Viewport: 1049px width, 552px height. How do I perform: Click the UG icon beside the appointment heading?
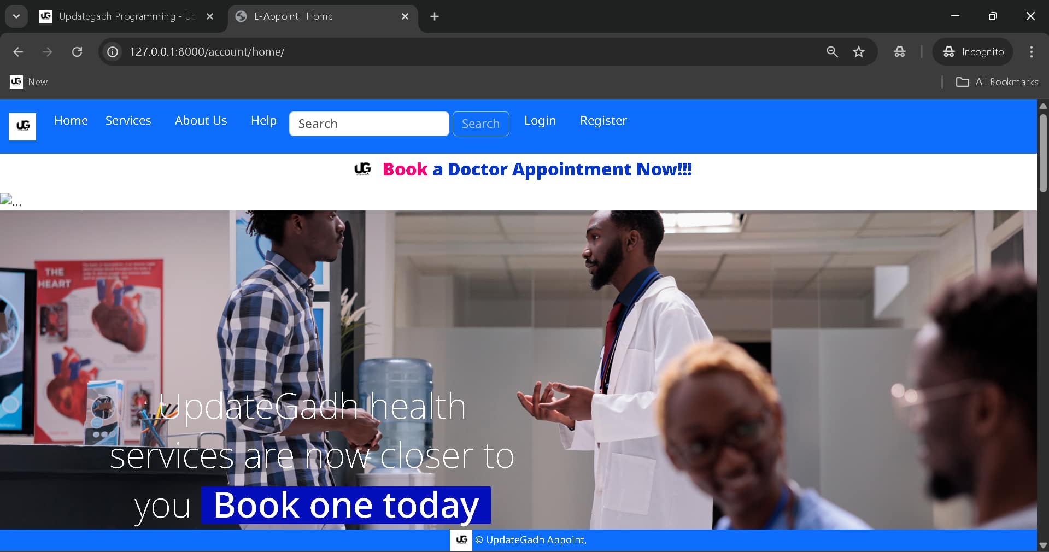pos(362,169)
